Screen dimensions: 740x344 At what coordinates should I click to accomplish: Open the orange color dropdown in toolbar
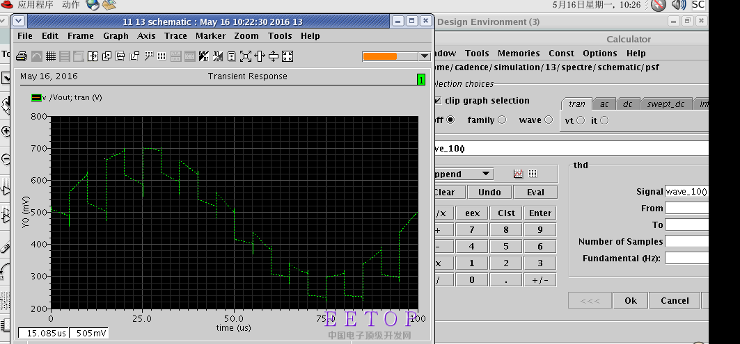[x=424, y=56]
